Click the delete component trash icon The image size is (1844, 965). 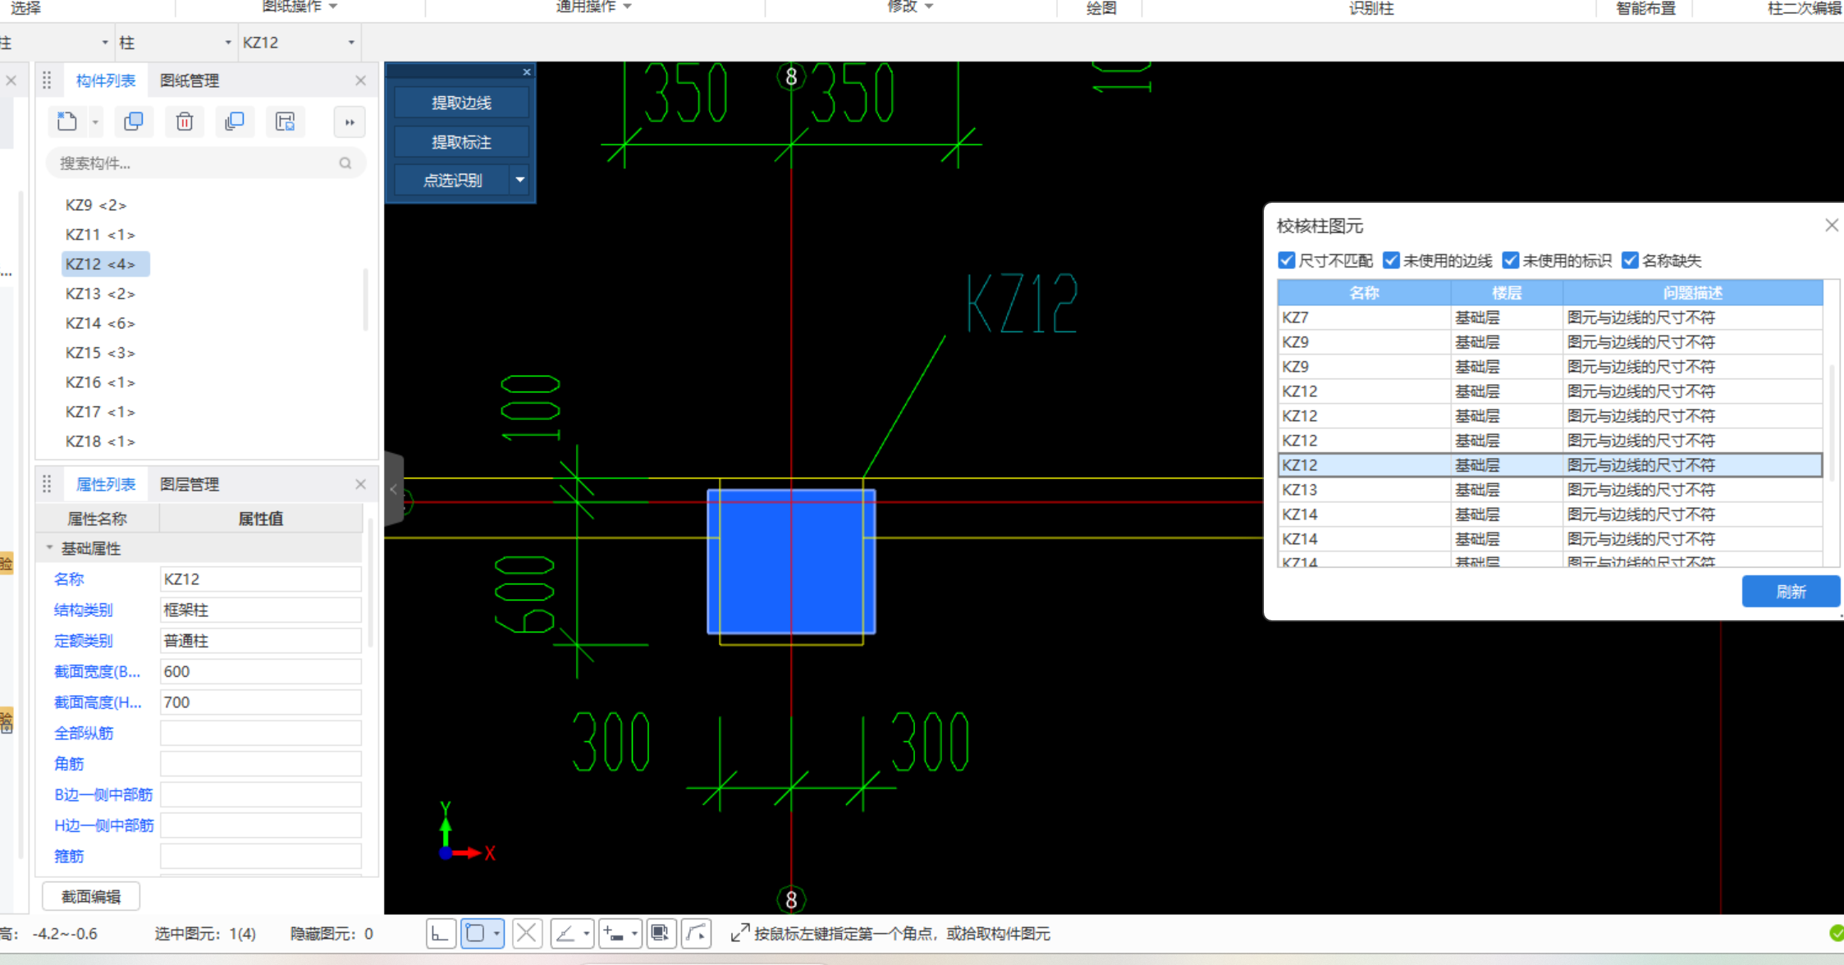click(x=185, y=122)
